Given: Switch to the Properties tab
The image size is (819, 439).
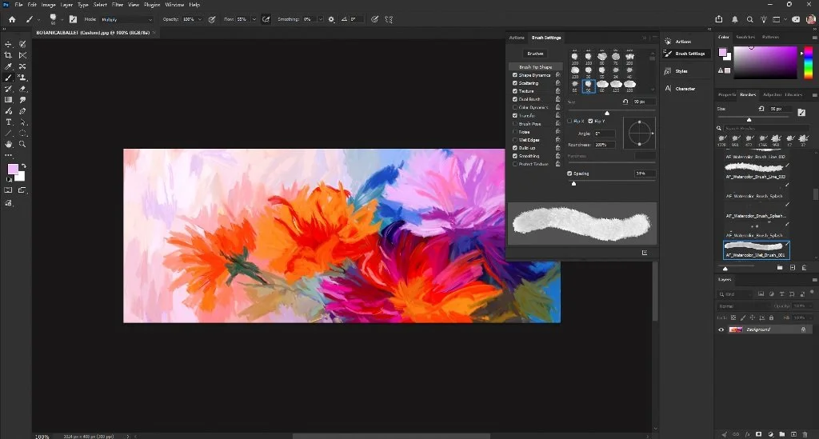Looking at the screenshot, I should 727,94.
